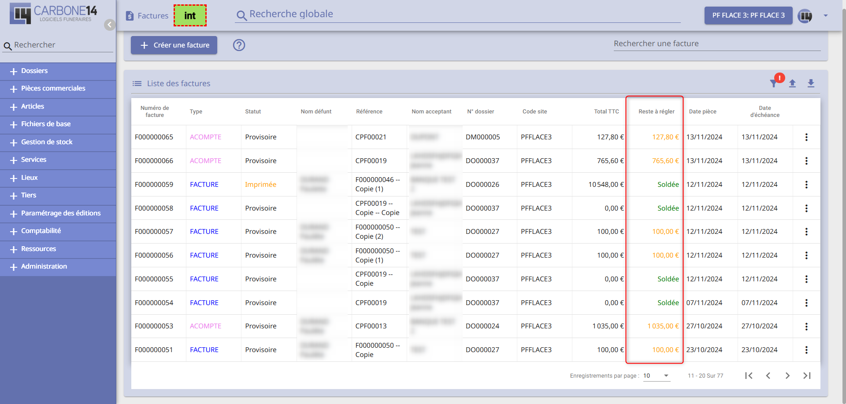Click the Factures invoice icon in header

pos(130,16)
